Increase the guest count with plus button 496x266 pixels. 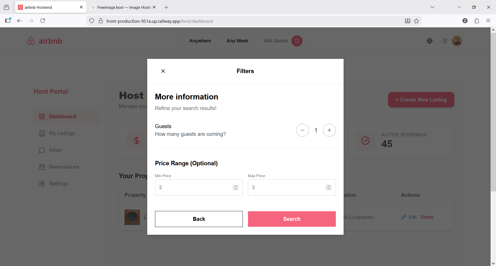point(329,130)
